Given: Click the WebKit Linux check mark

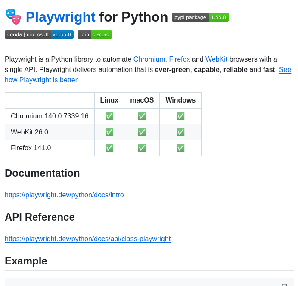Looking at the screenshot, I should pyautogui.click(x=109, y=132).
